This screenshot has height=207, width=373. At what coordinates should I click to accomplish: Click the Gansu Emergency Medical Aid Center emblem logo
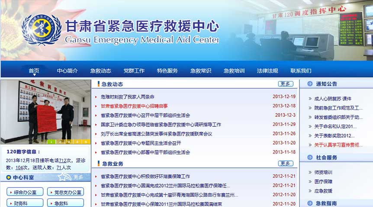point(42,29)
